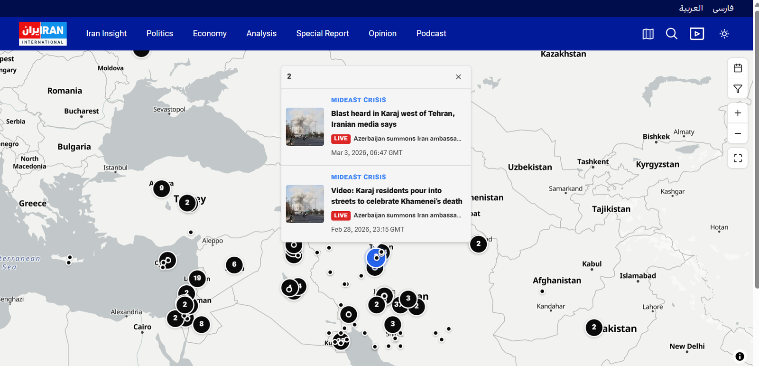Switch language to العربية
Image resolution: width=759 pixels, height=366 pixels.
(x=691, y=8)
